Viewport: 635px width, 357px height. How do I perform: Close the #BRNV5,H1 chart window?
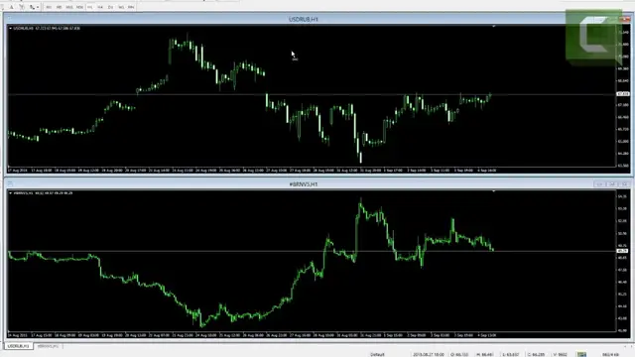click(625, 184)
